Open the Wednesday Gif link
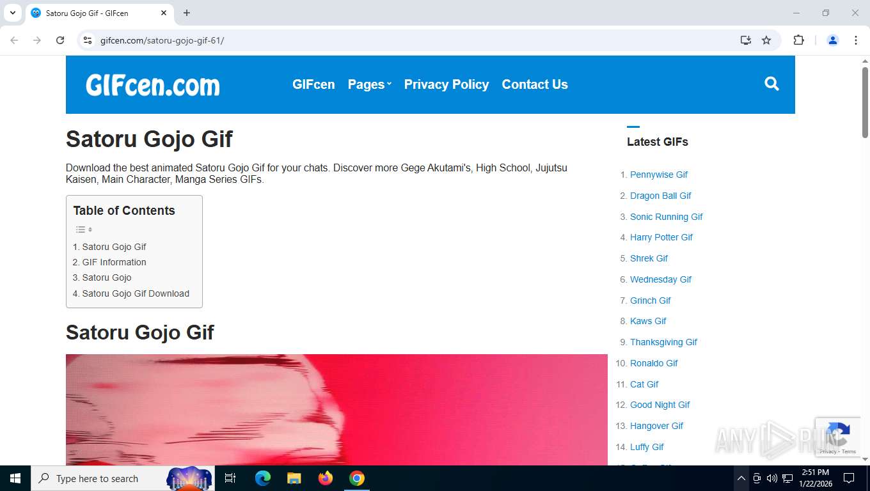 [661, 279]
